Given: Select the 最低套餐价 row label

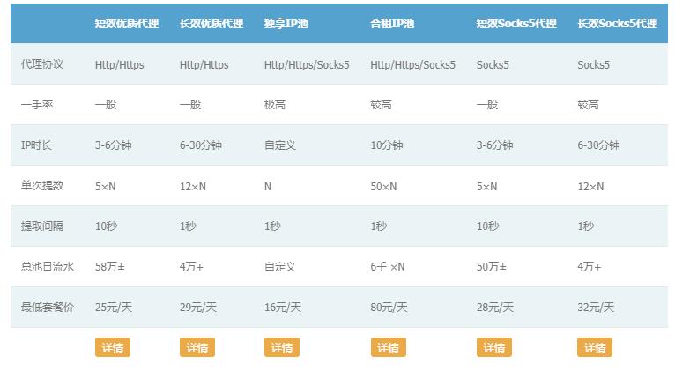Looking at the screenshot, I should tap(48, 308).
